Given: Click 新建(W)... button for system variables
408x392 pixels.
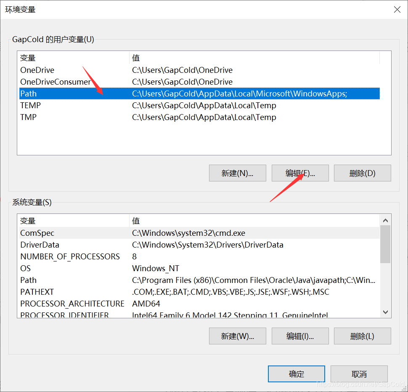Looking at the screenshot, I should coord(237,336).
